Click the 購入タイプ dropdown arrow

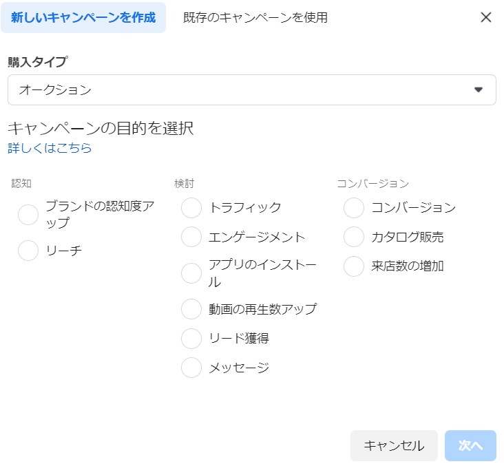point(479,89)
